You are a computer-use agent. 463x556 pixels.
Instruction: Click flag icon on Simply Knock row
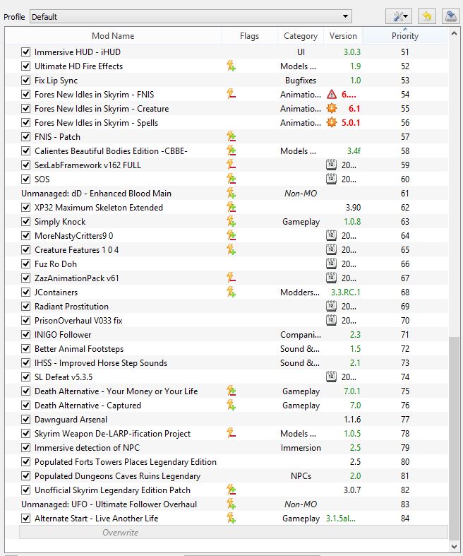pyautogui.click(x=231, y=222)
